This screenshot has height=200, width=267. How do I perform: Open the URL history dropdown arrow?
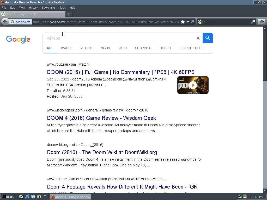(x=188, y=22)
